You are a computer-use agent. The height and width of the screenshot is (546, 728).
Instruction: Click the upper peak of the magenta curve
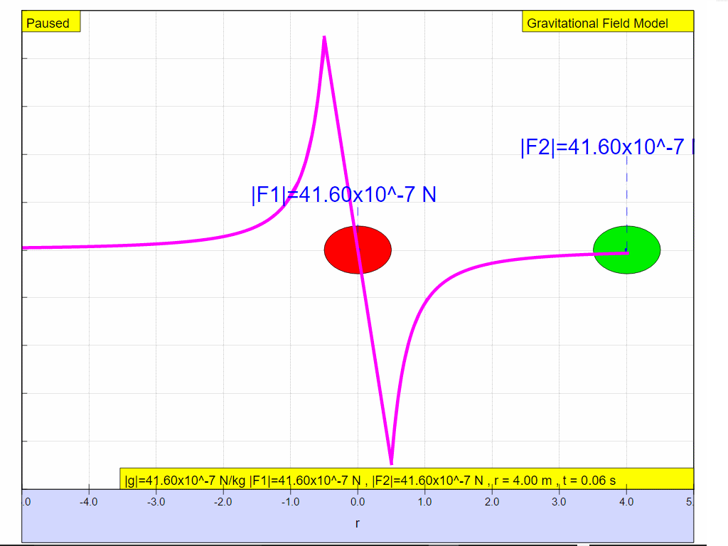324,38
